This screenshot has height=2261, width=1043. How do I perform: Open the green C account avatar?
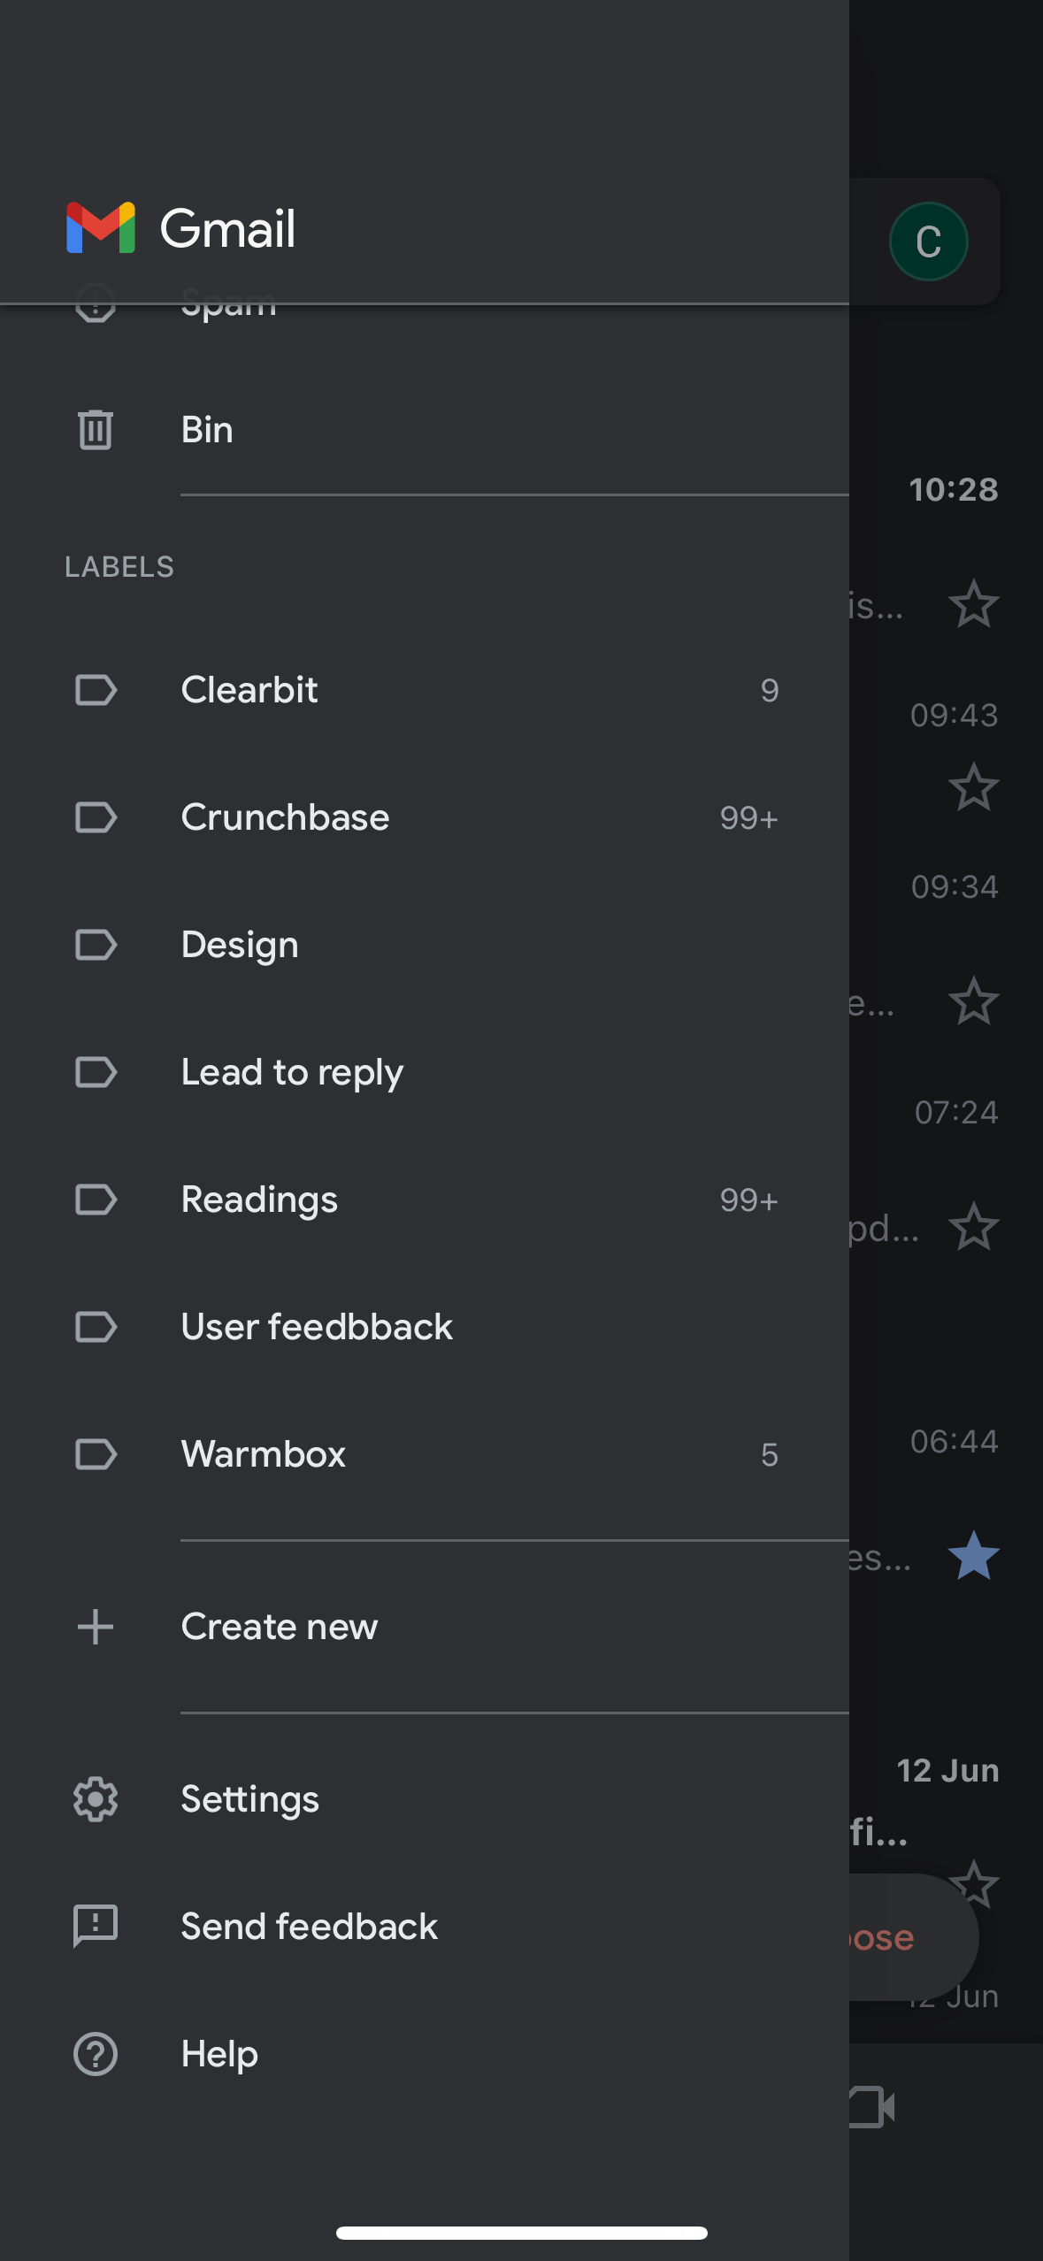tap(928, 241)
